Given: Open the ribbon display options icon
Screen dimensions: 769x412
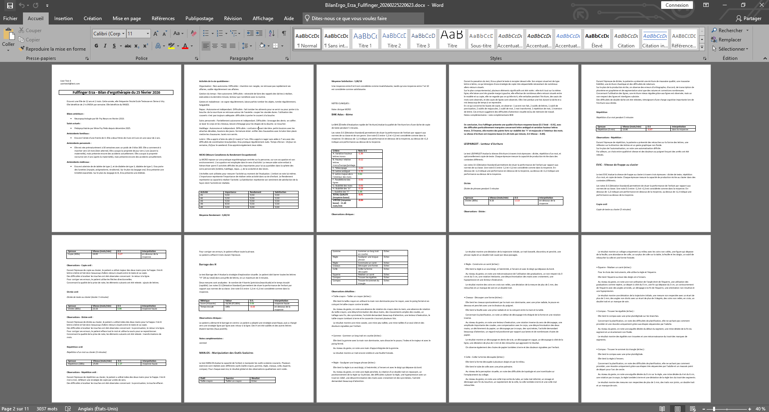Looking at the screenshot, I should coord(706,5).
